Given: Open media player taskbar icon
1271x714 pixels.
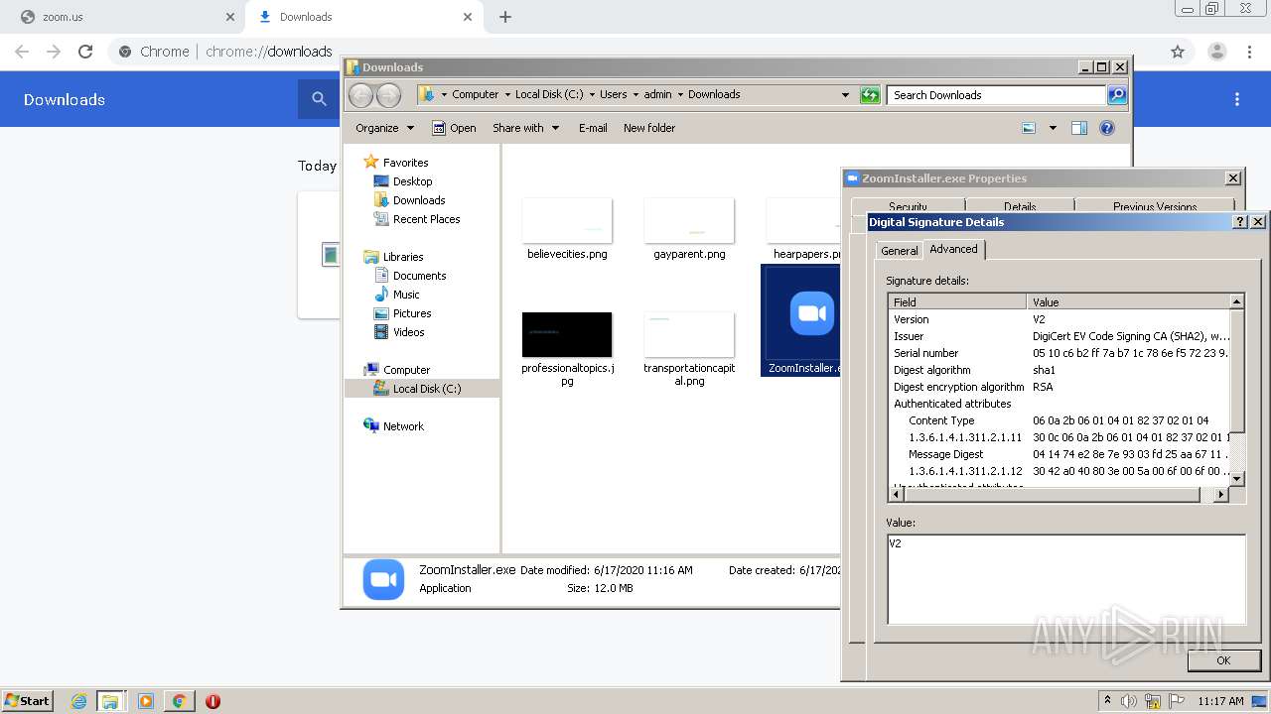Looking at the screenshot, I should pos(146,701).
